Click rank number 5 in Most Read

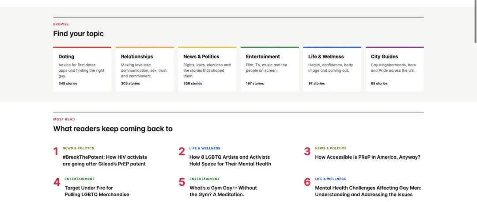182,182
